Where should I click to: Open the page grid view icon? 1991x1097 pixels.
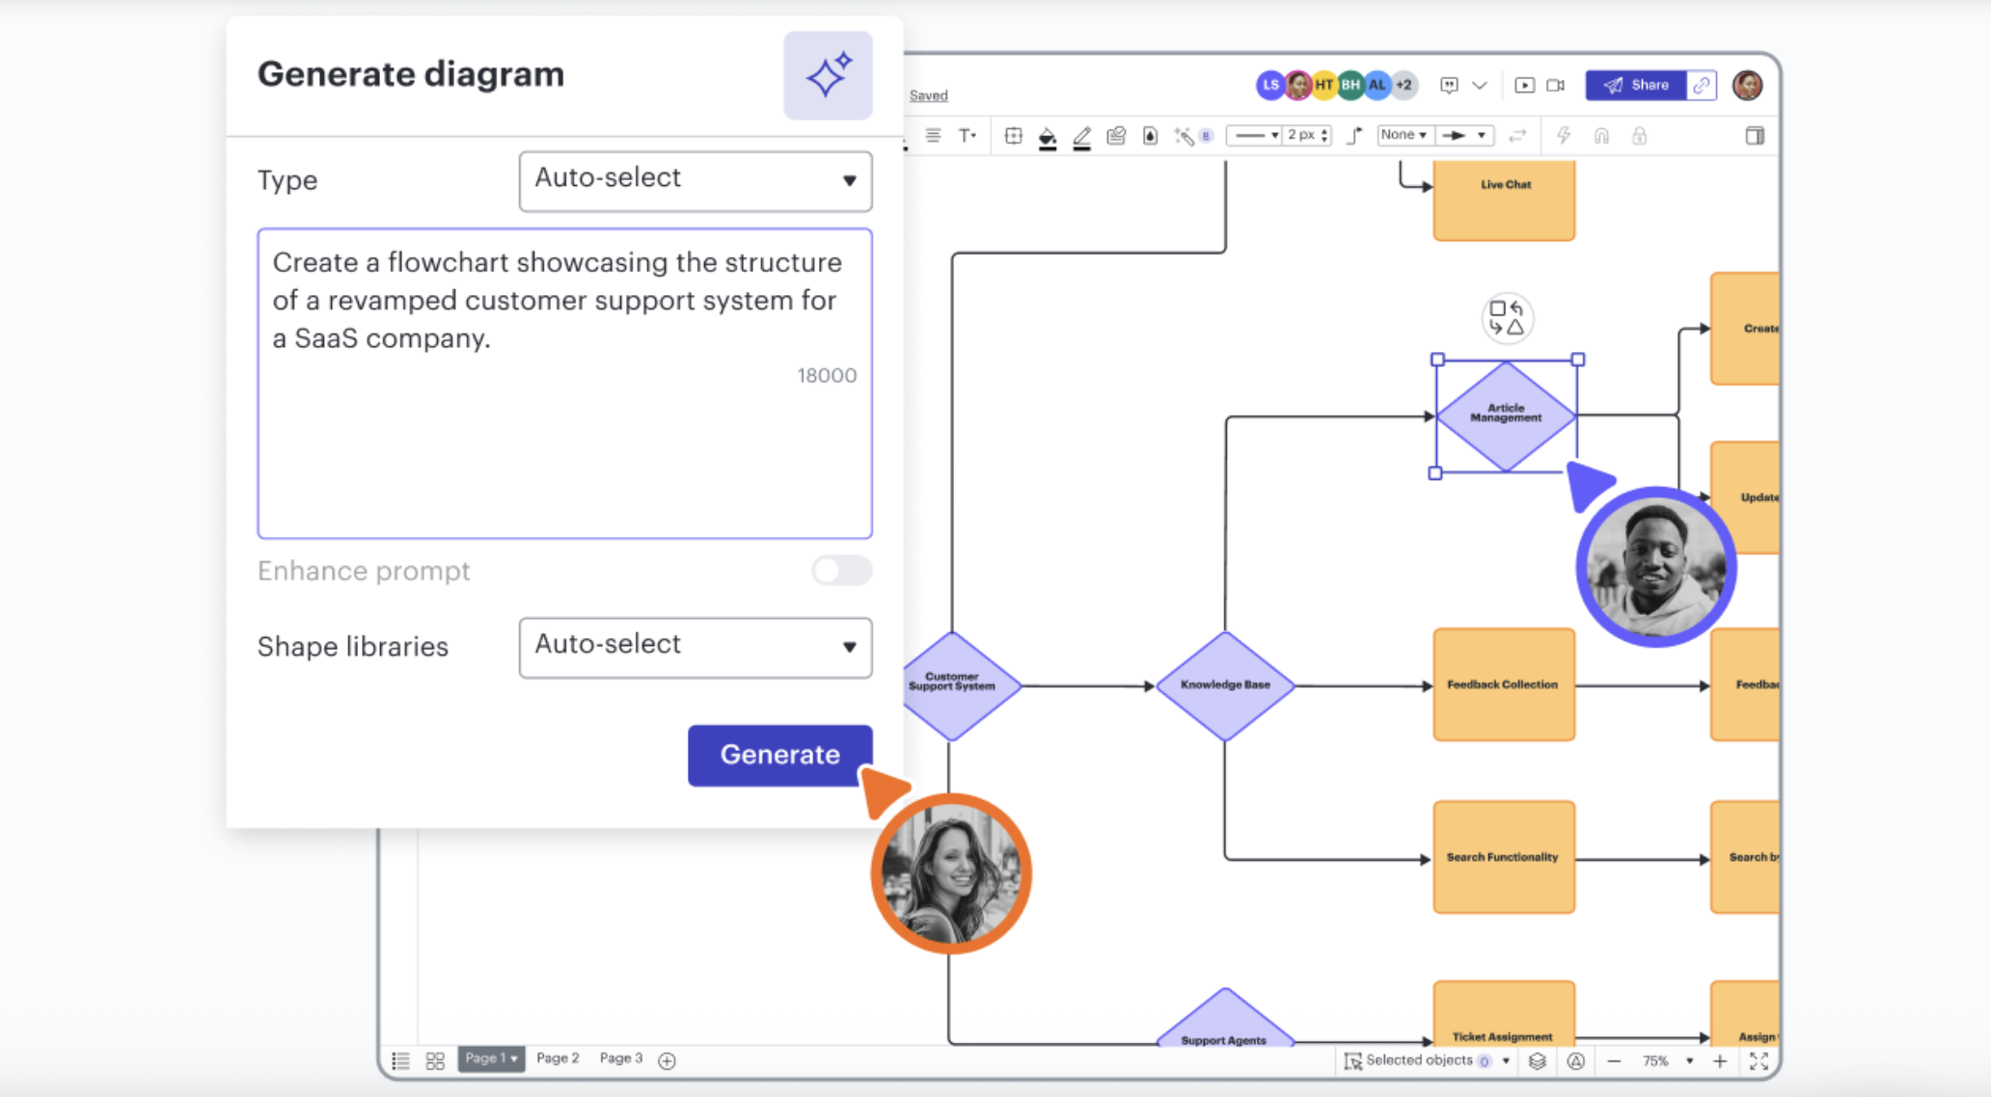click(x=435, y=1060)
